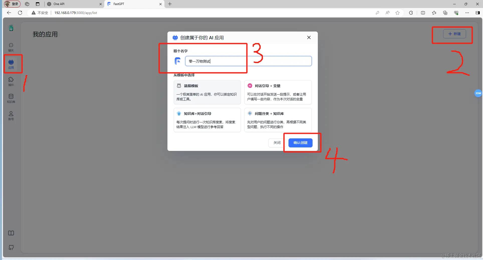This screenshot has width=483, height=260.
Task: Open the knowledge base (知识库) sidebar icon
Action: click(x=11, y=98)
